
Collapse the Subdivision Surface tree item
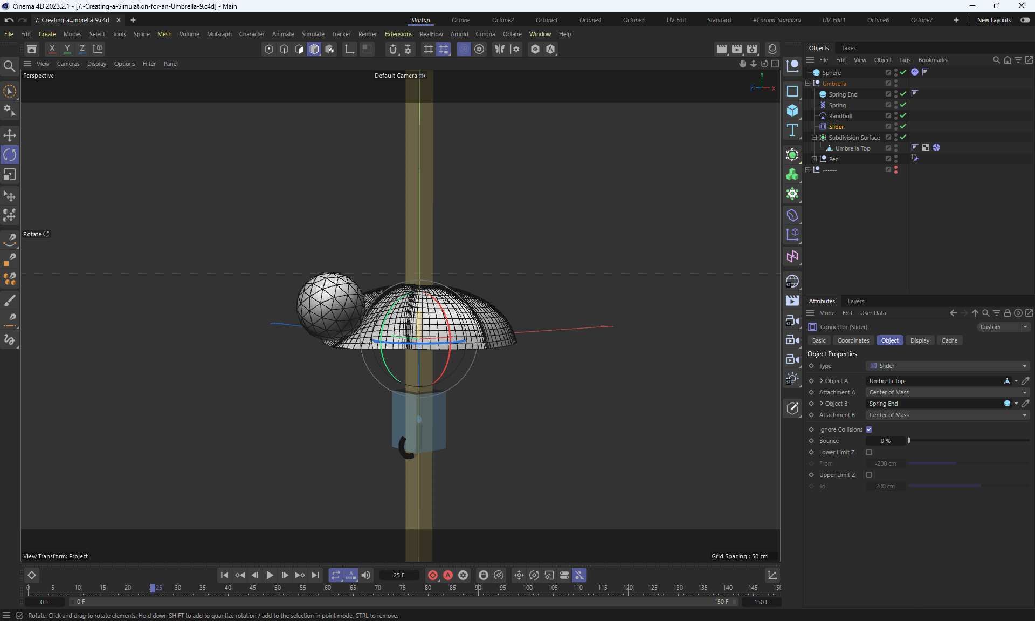pos(814,138)
